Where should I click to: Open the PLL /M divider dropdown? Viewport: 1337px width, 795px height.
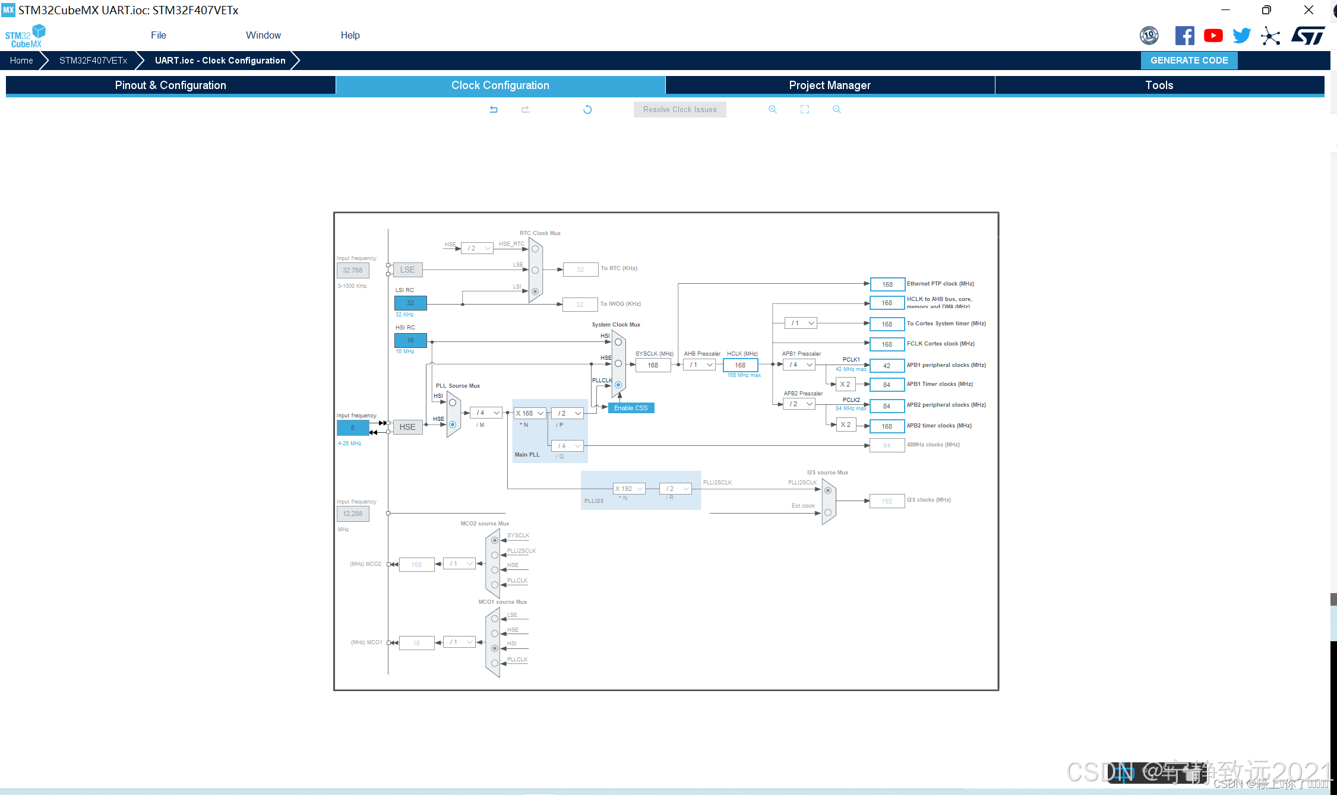[486, 413]
